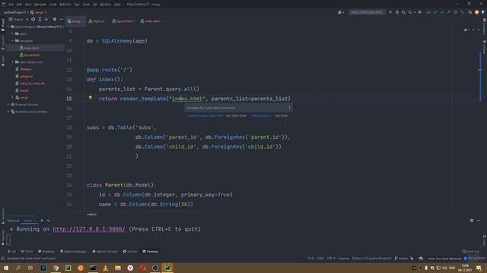Click the Git history clock icon

(455, 12)
